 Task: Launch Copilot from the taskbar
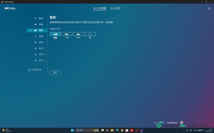click(x=107, y=130)
